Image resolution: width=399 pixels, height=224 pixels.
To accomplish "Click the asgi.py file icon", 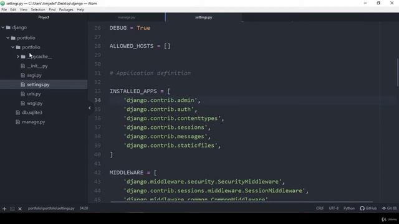I will pyautogui.click(x=22, y=75).
